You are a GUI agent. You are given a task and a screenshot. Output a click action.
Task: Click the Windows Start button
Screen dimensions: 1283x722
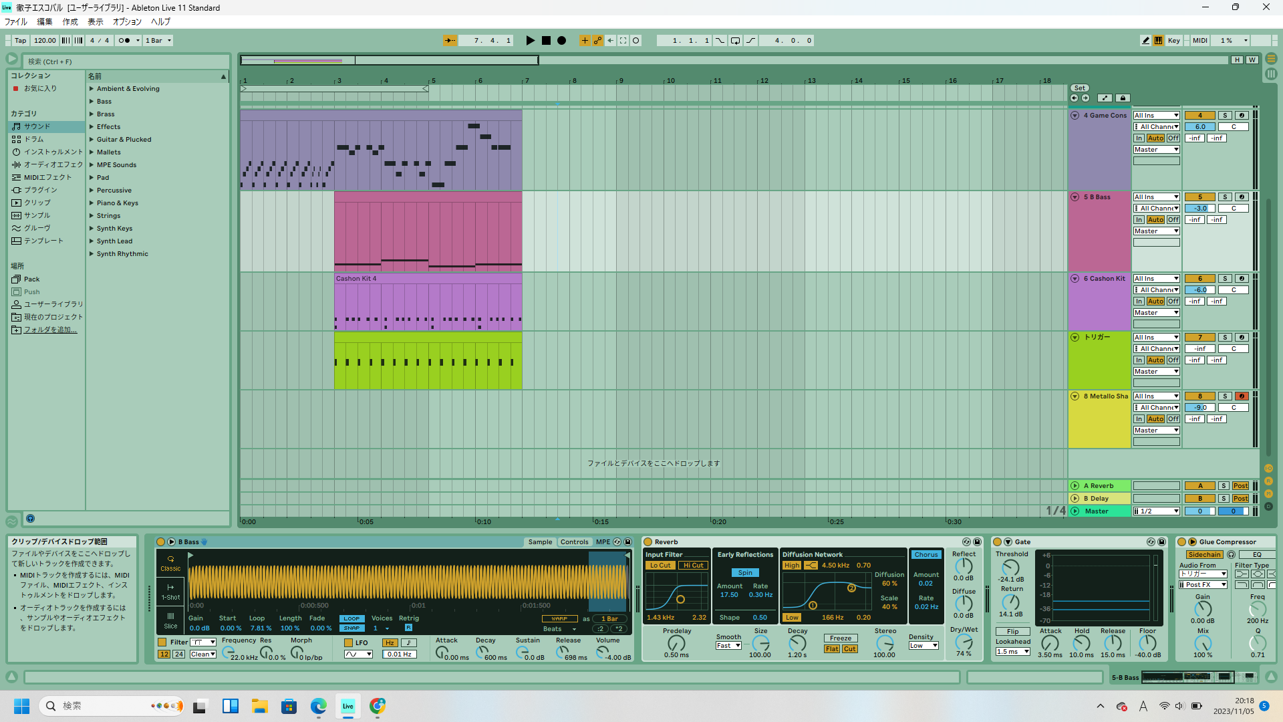pyautogui.click(x=21, y=706)
